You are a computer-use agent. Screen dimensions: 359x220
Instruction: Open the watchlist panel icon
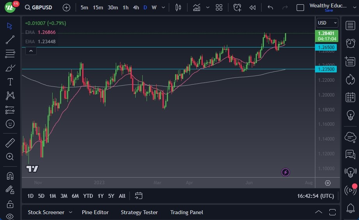(x=350, y=25)
